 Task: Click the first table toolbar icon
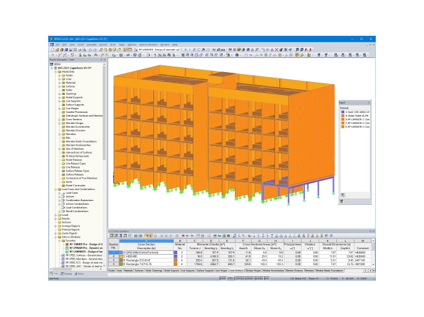point(111,236)
